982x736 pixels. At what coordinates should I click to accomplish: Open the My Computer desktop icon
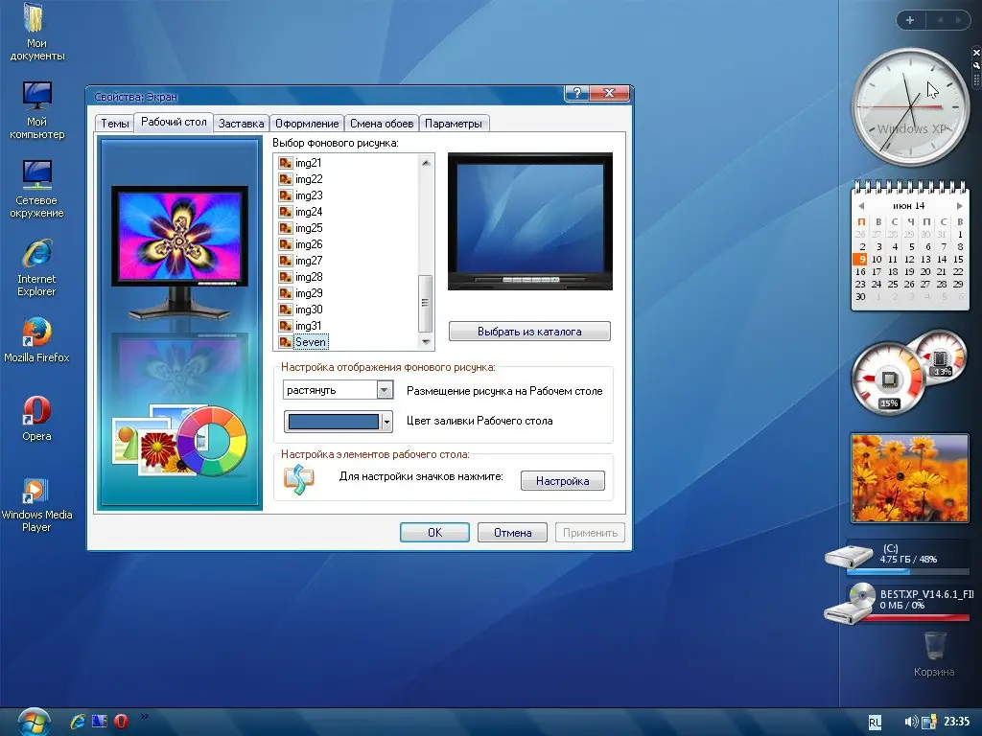pos(36,110)
